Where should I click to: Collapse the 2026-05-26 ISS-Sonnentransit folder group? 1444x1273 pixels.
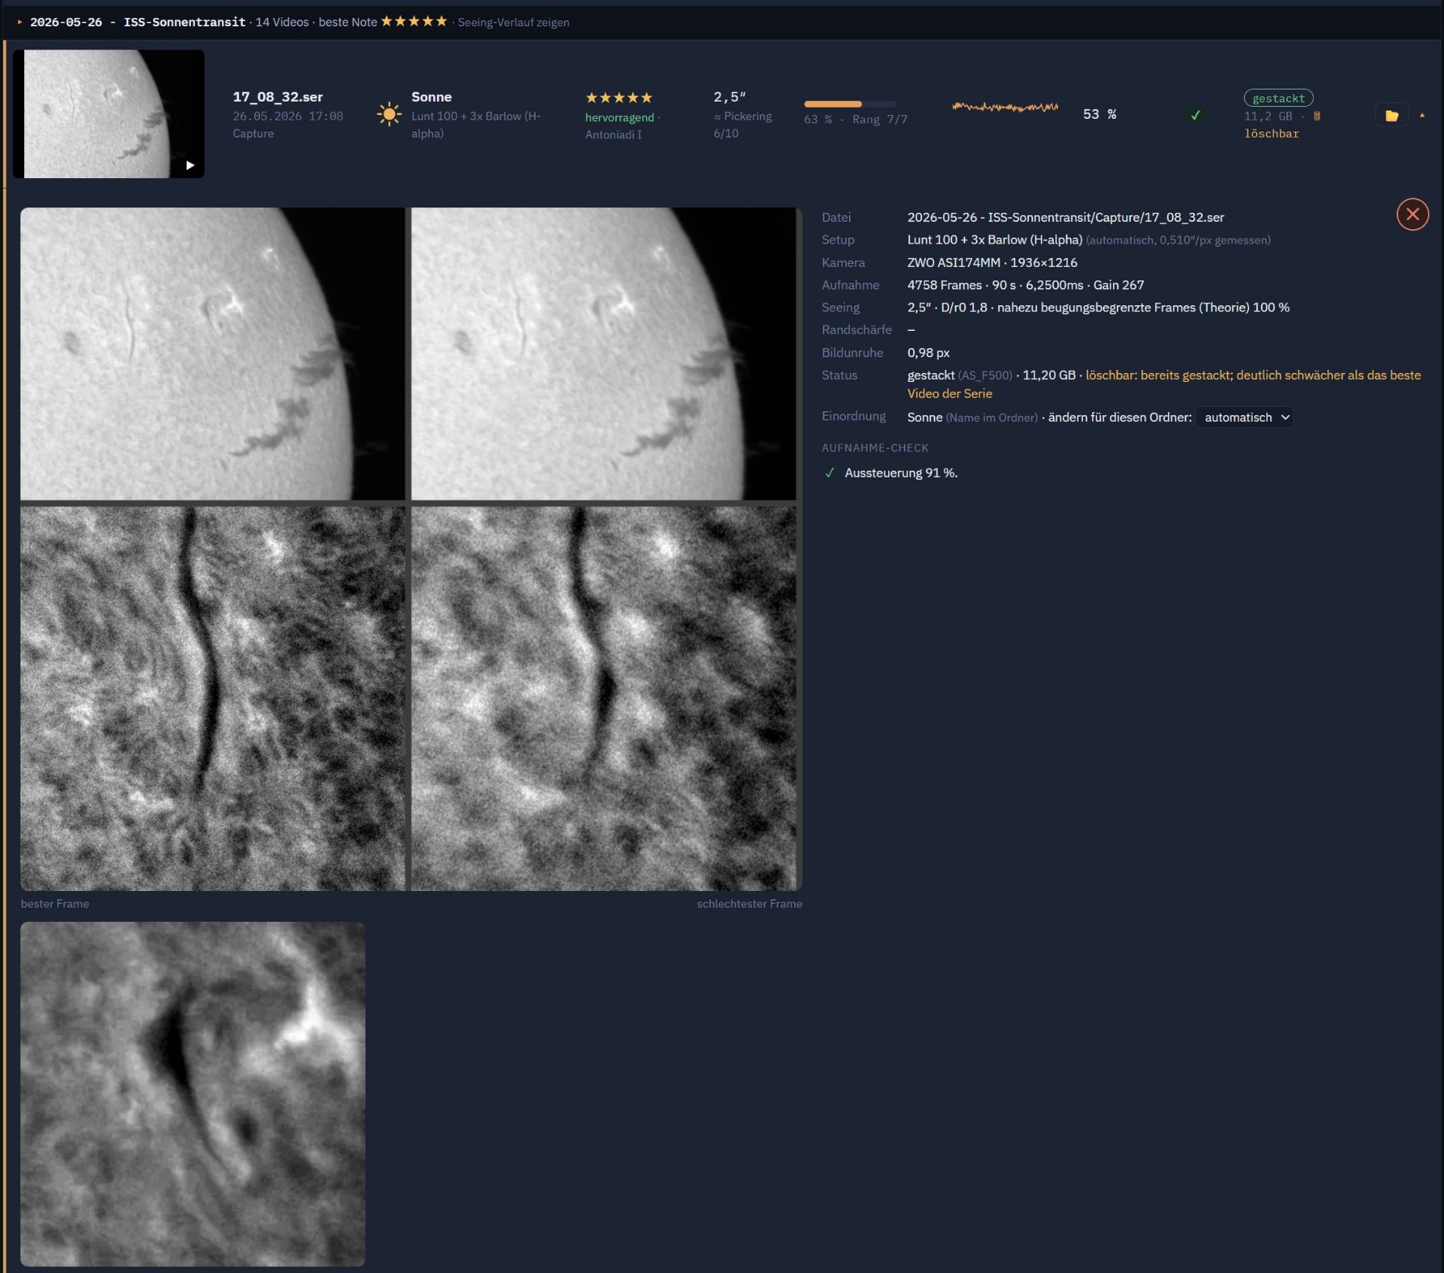[x=20, y=22]
